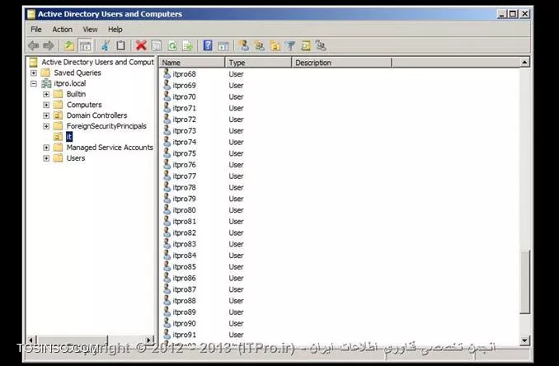Open Help with the blue question mark icon
Image resolution: width=559 pixels, height=366 pixels.
pyautogui.click(x=208, y=45)
